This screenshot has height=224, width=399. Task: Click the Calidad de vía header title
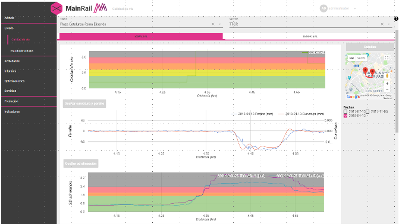(123, 9)
